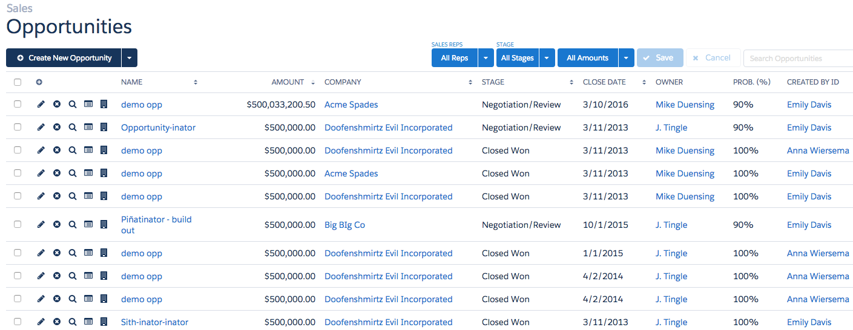Toggle the select-all checkbox in the header
This screenshot has height=330, width=853.
18,82
